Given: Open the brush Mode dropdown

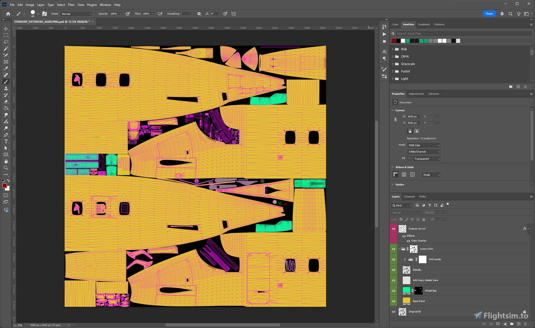Looking at the screenshot, I should pos(76,14).
